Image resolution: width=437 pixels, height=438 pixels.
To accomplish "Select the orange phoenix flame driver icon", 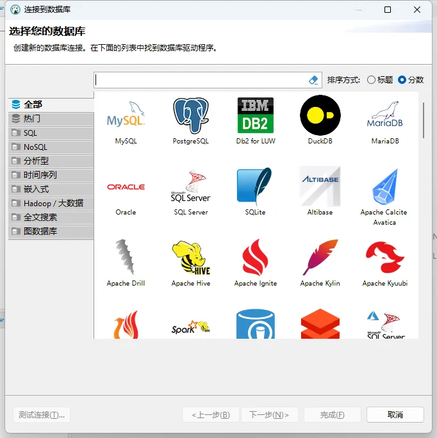I will [126, 325].
